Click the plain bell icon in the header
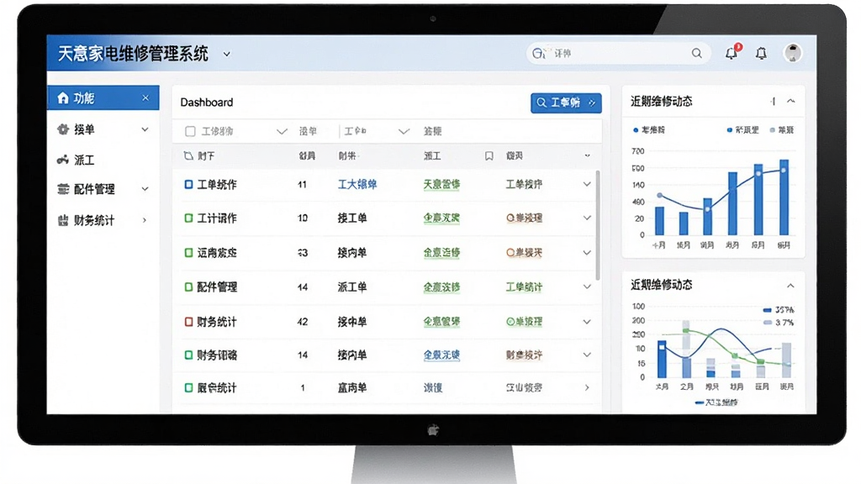The height and width of the screenshot is (484, 861). (x=761, y=53)
